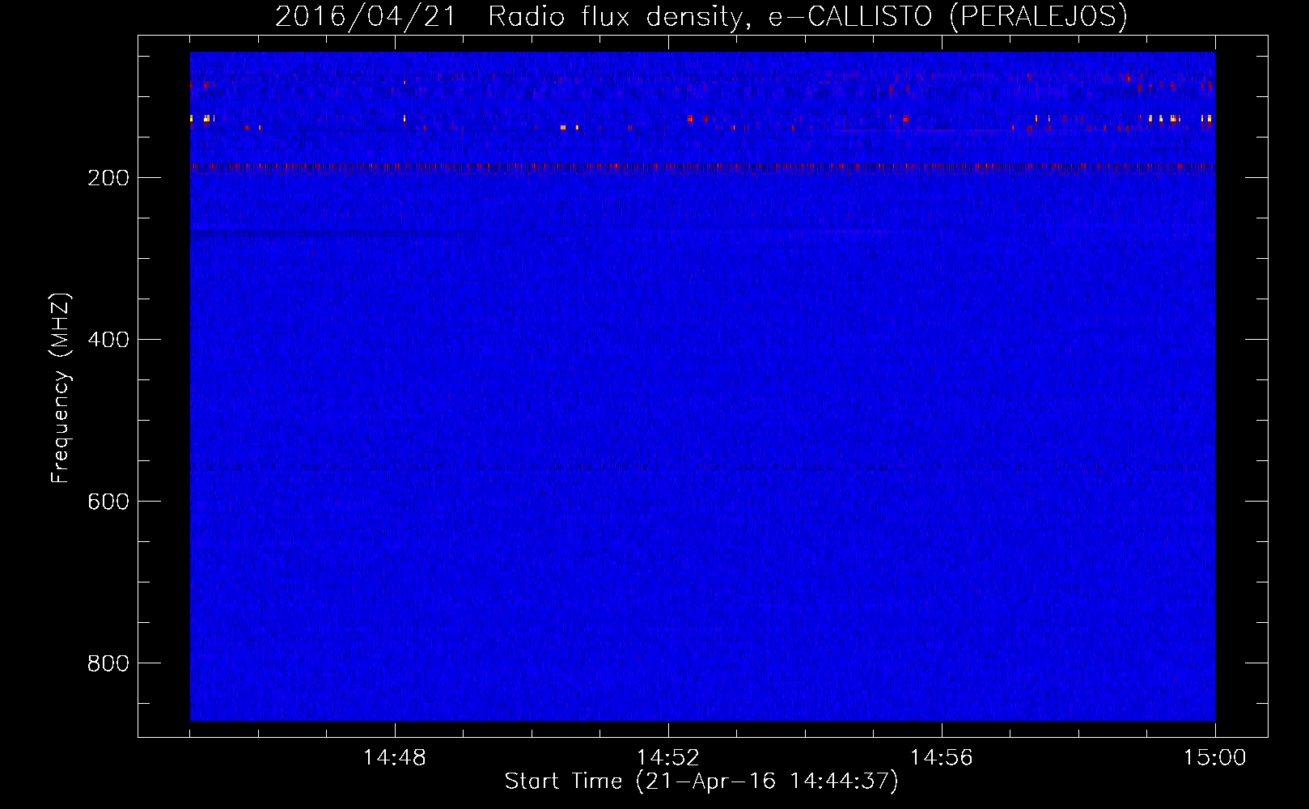Click the 800 frequency axis label
The image size is (1309, 809).
click(108, 663)
